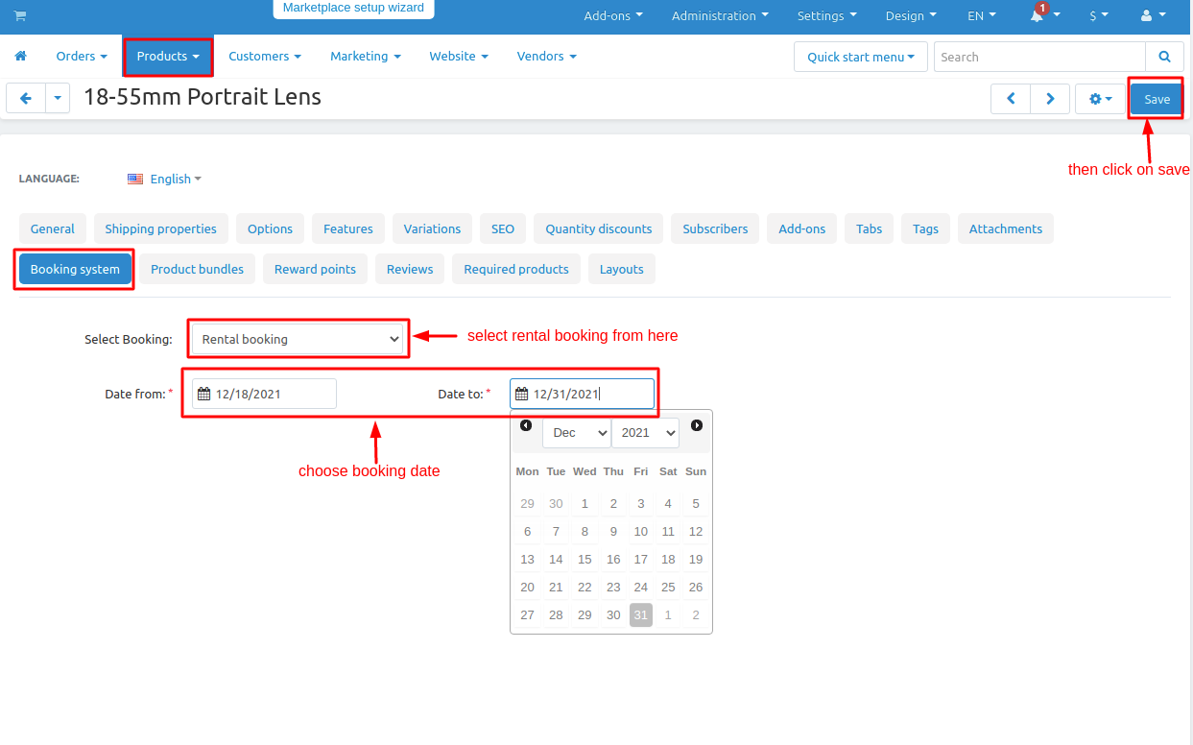
Task: Open the Settings menu
Action: [827, 15]
